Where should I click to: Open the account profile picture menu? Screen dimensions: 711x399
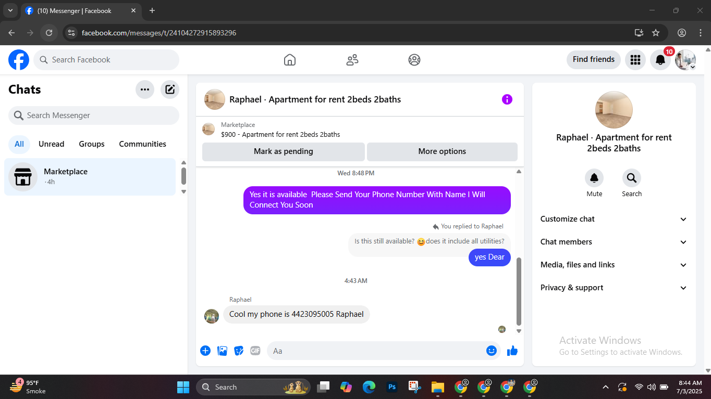(685, 60)
